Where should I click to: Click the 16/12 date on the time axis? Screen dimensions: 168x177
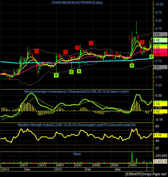42,165
